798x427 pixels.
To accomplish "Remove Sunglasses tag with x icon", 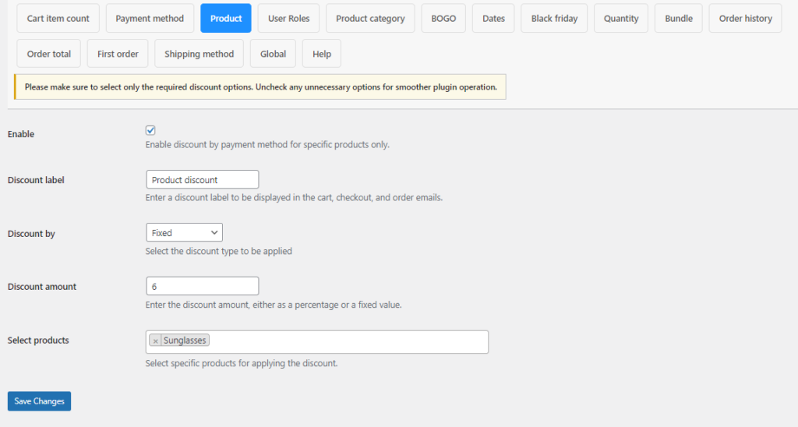I will (156, 341).
